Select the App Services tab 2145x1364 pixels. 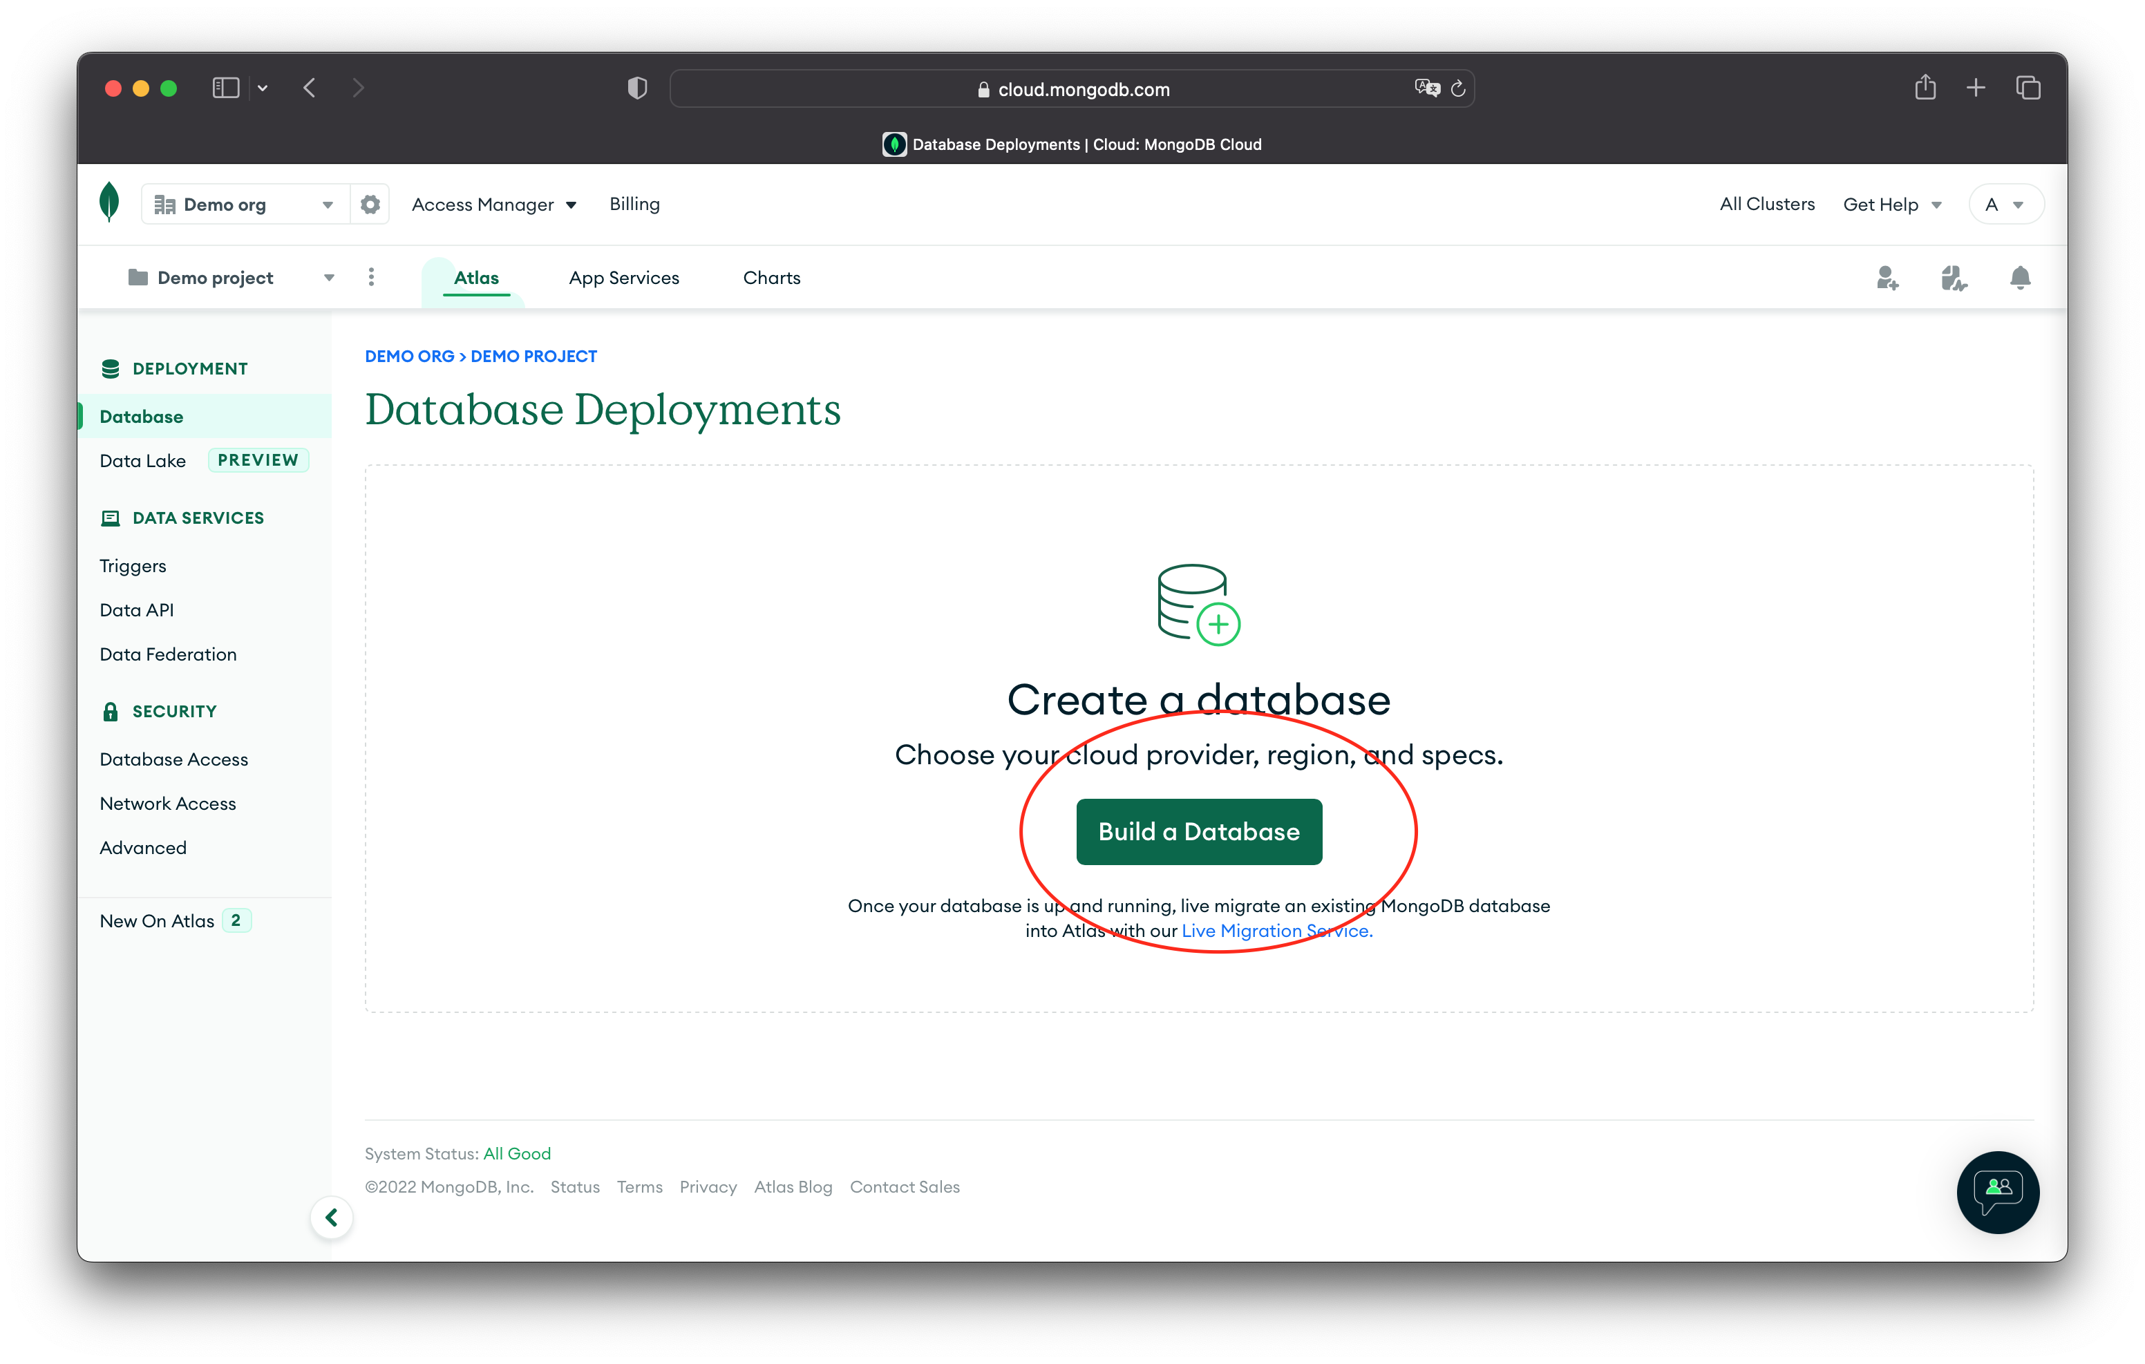[624, 278]
